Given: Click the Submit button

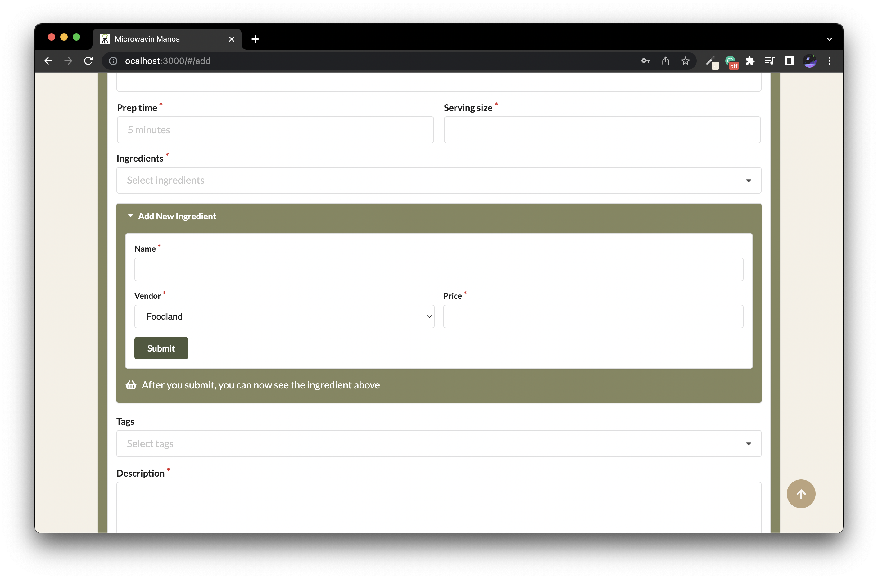Looking at the screenshot, I should click(161, 348).
